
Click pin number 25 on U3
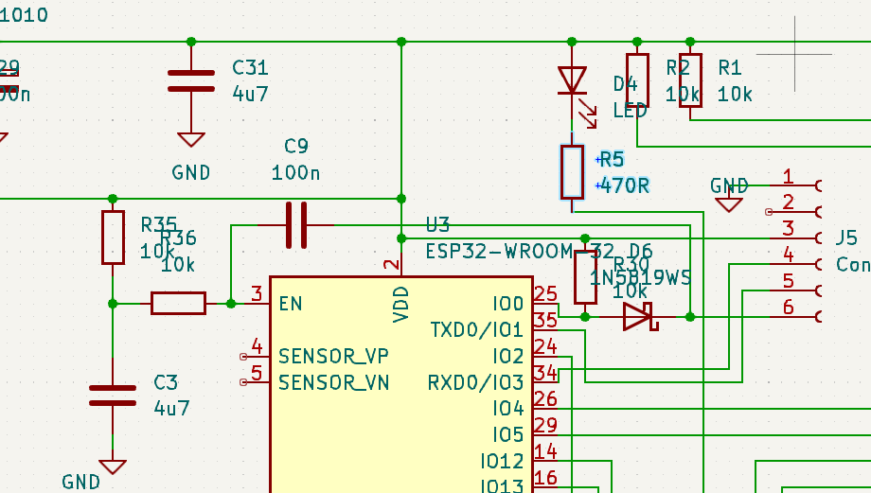tap(545, 293)
